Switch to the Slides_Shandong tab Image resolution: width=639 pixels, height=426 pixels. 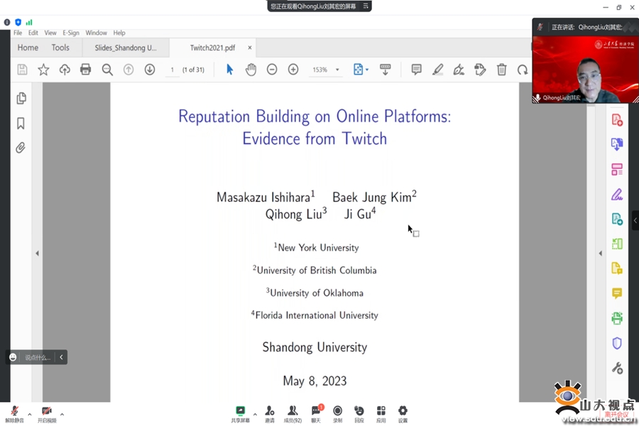pyautogui.click(x=126, y=48)
